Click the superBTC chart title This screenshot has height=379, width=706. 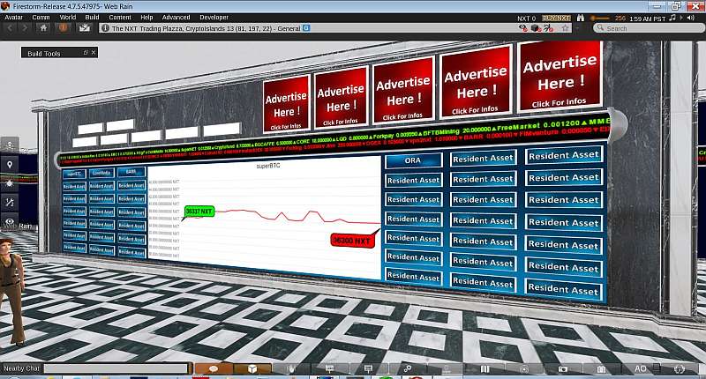(x=268, y=166)
